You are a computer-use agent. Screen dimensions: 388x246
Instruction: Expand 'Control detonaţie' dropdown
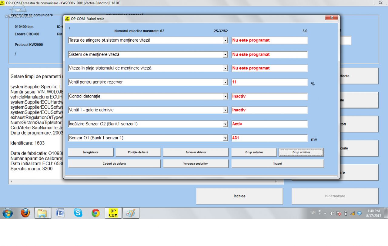click(225, 97)
